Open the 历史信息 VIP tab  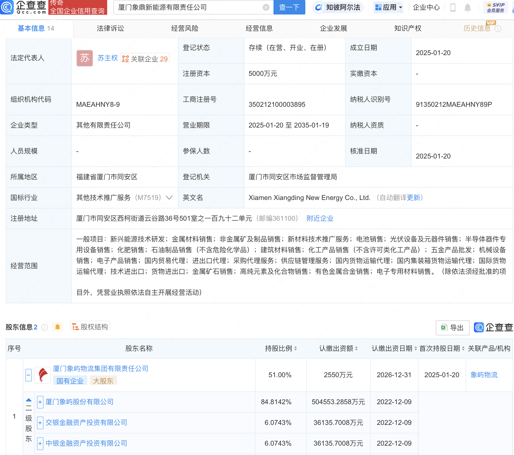[x=477, y=28]
